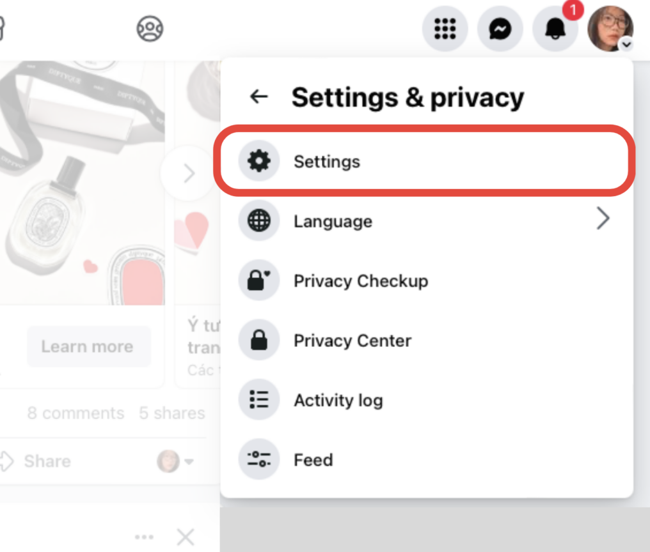
Task: Open the notifications bell with the red badge
Action: coord(555,29)
